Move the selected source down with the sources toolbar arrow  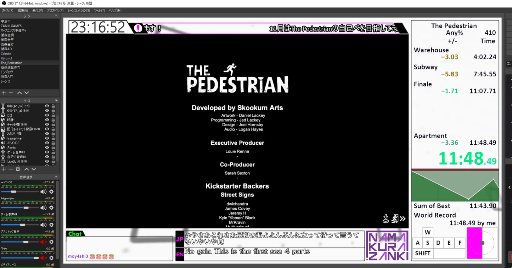point(34,169)
